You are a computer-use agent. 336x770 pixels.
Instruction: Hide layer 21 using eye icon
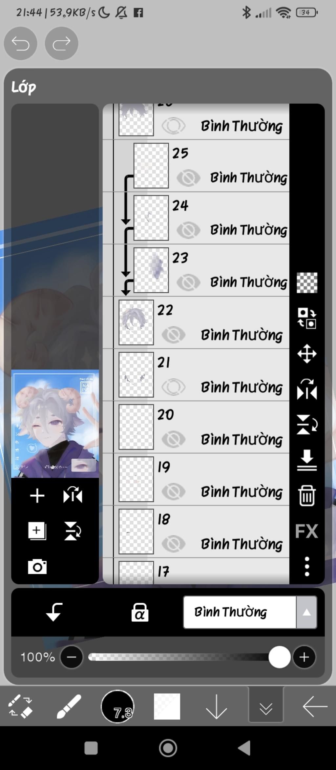click(x=174, y=387)
